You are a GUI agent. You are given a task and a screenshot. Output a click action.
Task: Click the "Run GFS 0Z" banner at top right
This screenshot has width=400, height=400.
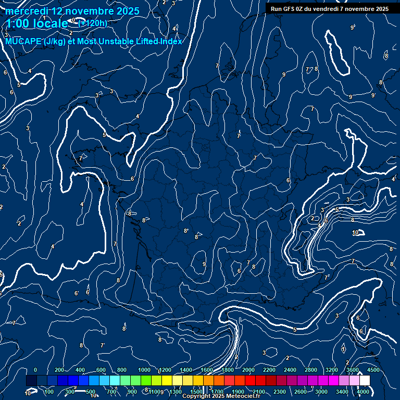click(x=329, y=9)
